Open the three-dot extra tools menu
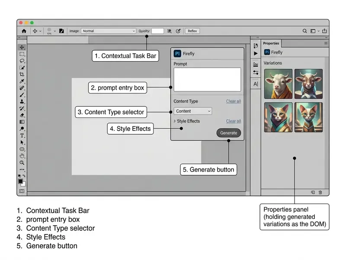346x260 pixels. coord(22,169)
